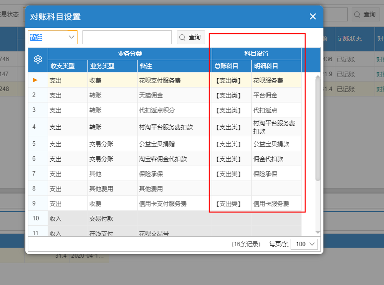This screenshot has width=384, height=285.
Task: Click the 业务类型 column header
Action: (x=112, y=66)
